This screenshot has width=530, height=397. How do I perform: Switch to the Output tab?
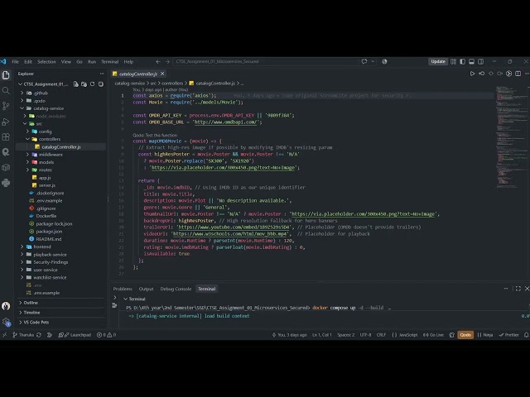pyautogui.click(x=146, y=289)
